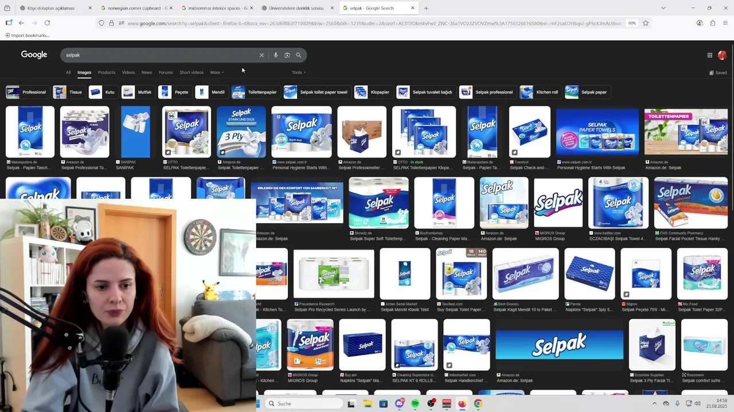Open Firefox account icon in toolbar
Viewport: 734px width, 412px height.
tap(700, 23)
